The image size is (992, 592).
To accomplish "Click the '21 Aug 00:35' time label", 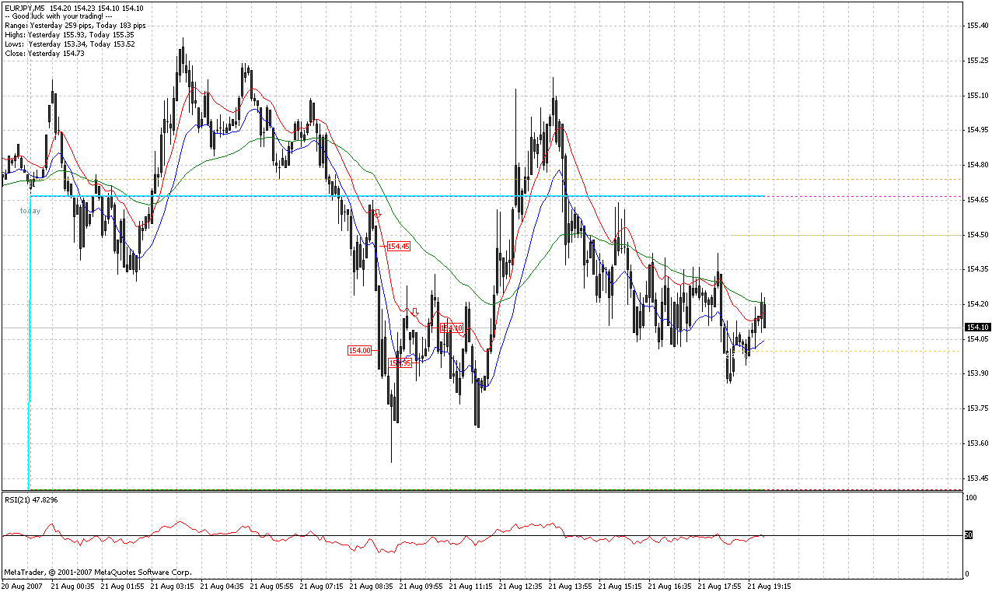I will pos(74,585).
